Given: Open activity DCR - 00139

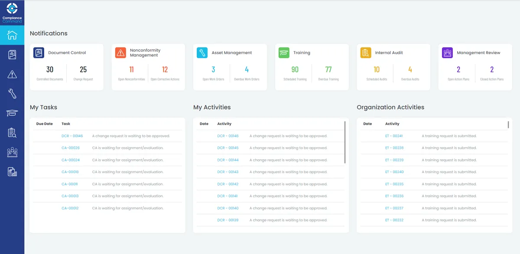Looking at the screenshot, I should (228, 220).
